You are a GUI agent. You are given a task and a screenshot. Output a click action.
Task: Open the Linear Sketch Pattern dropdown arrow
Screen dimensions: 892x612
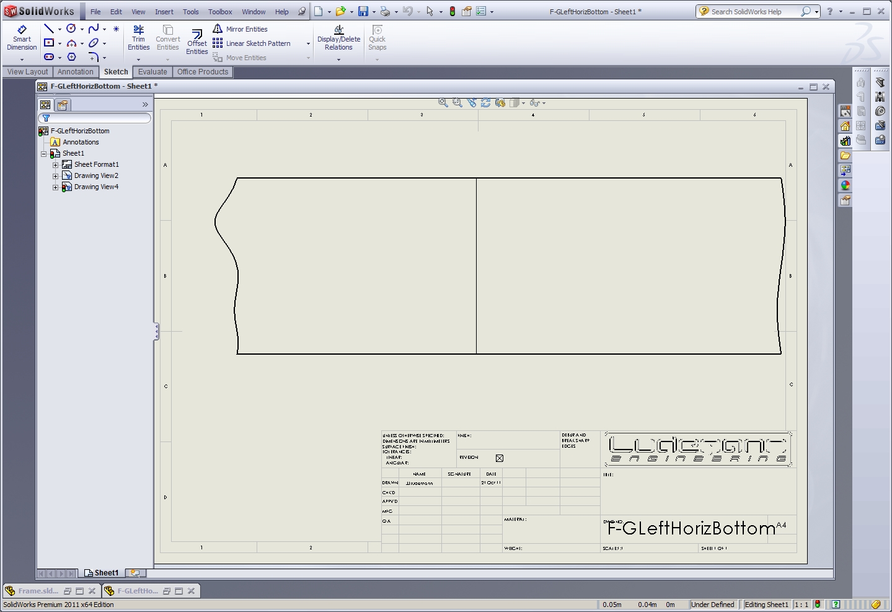[x=308, y=43]
